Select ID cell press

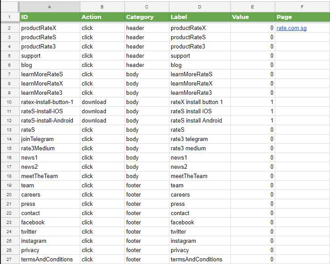pyautogui.click(x=50, y=204)
